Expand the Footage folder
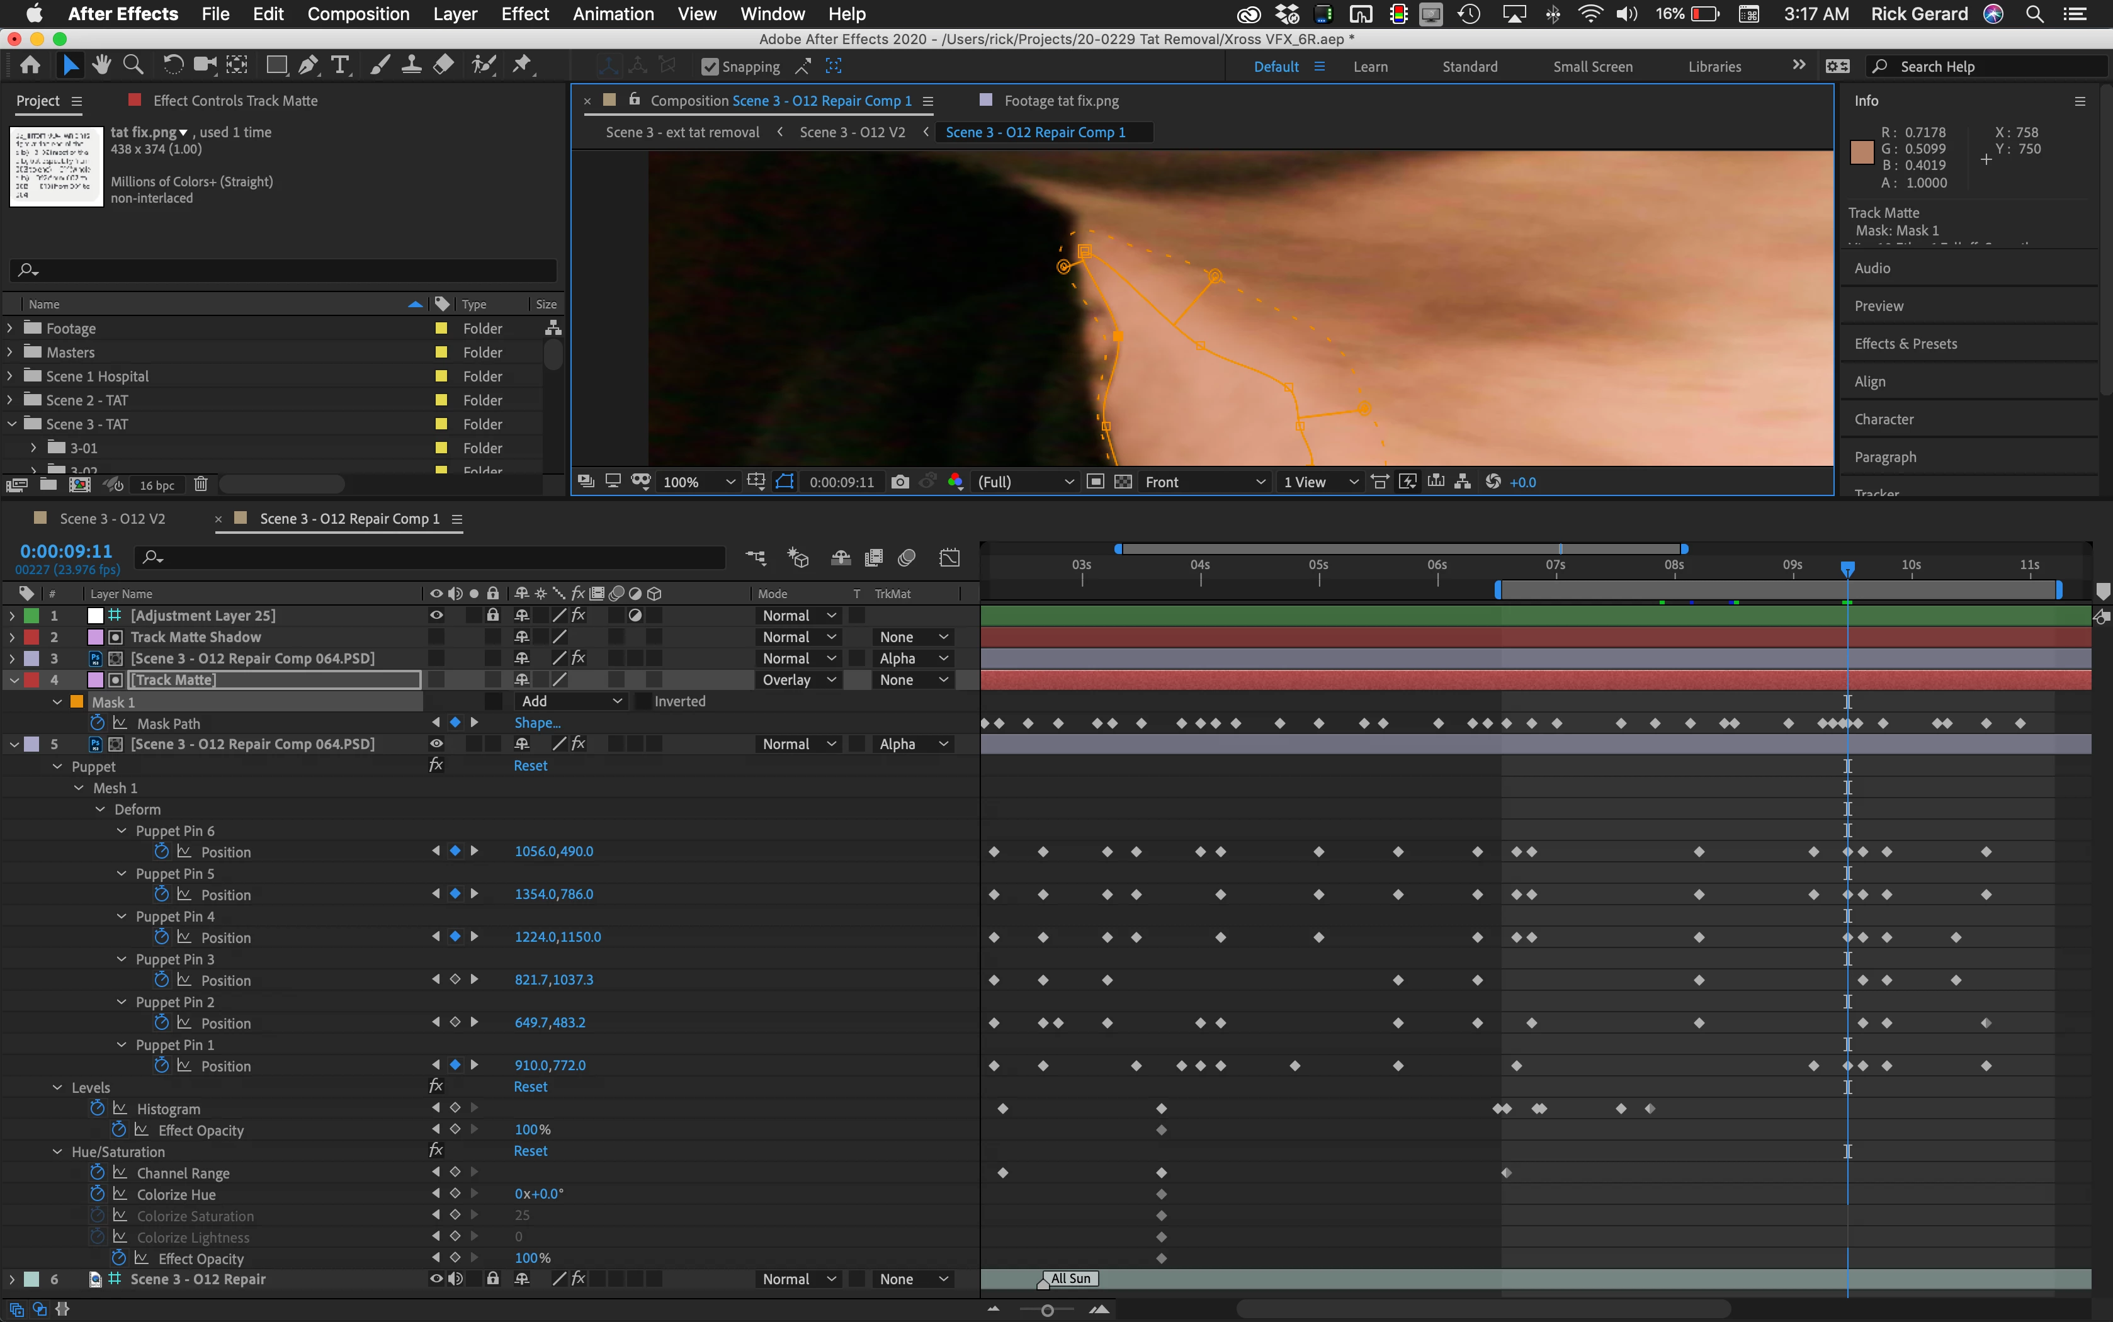This screenshot has height=1322, width=2113. [x=11, y=328]
